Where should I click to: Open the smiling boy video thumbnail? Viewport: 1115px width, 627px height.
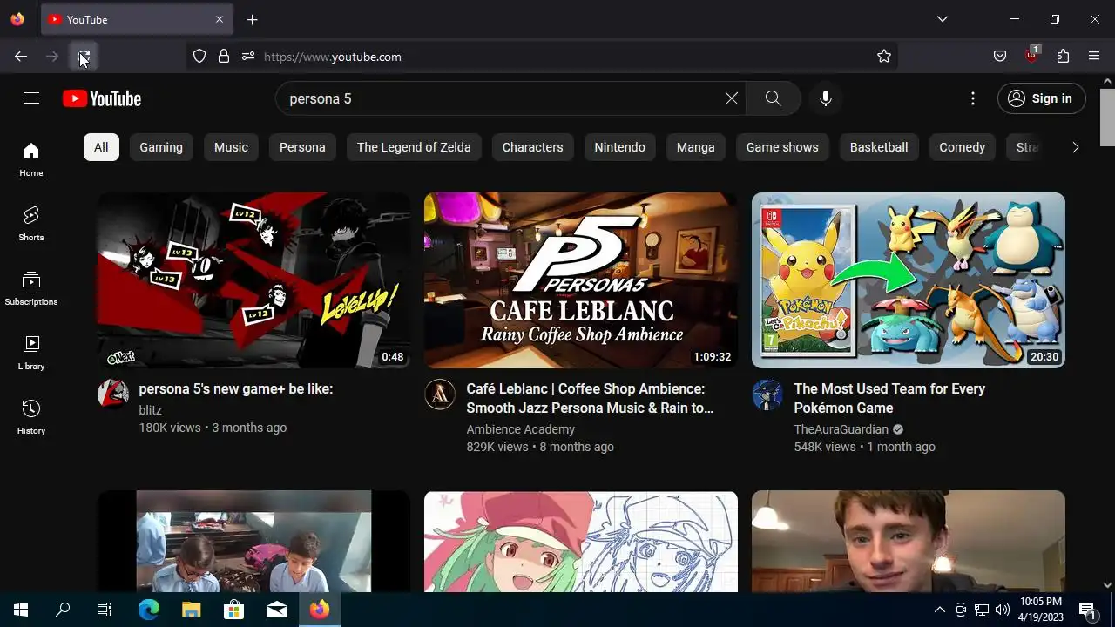(909, 542)
